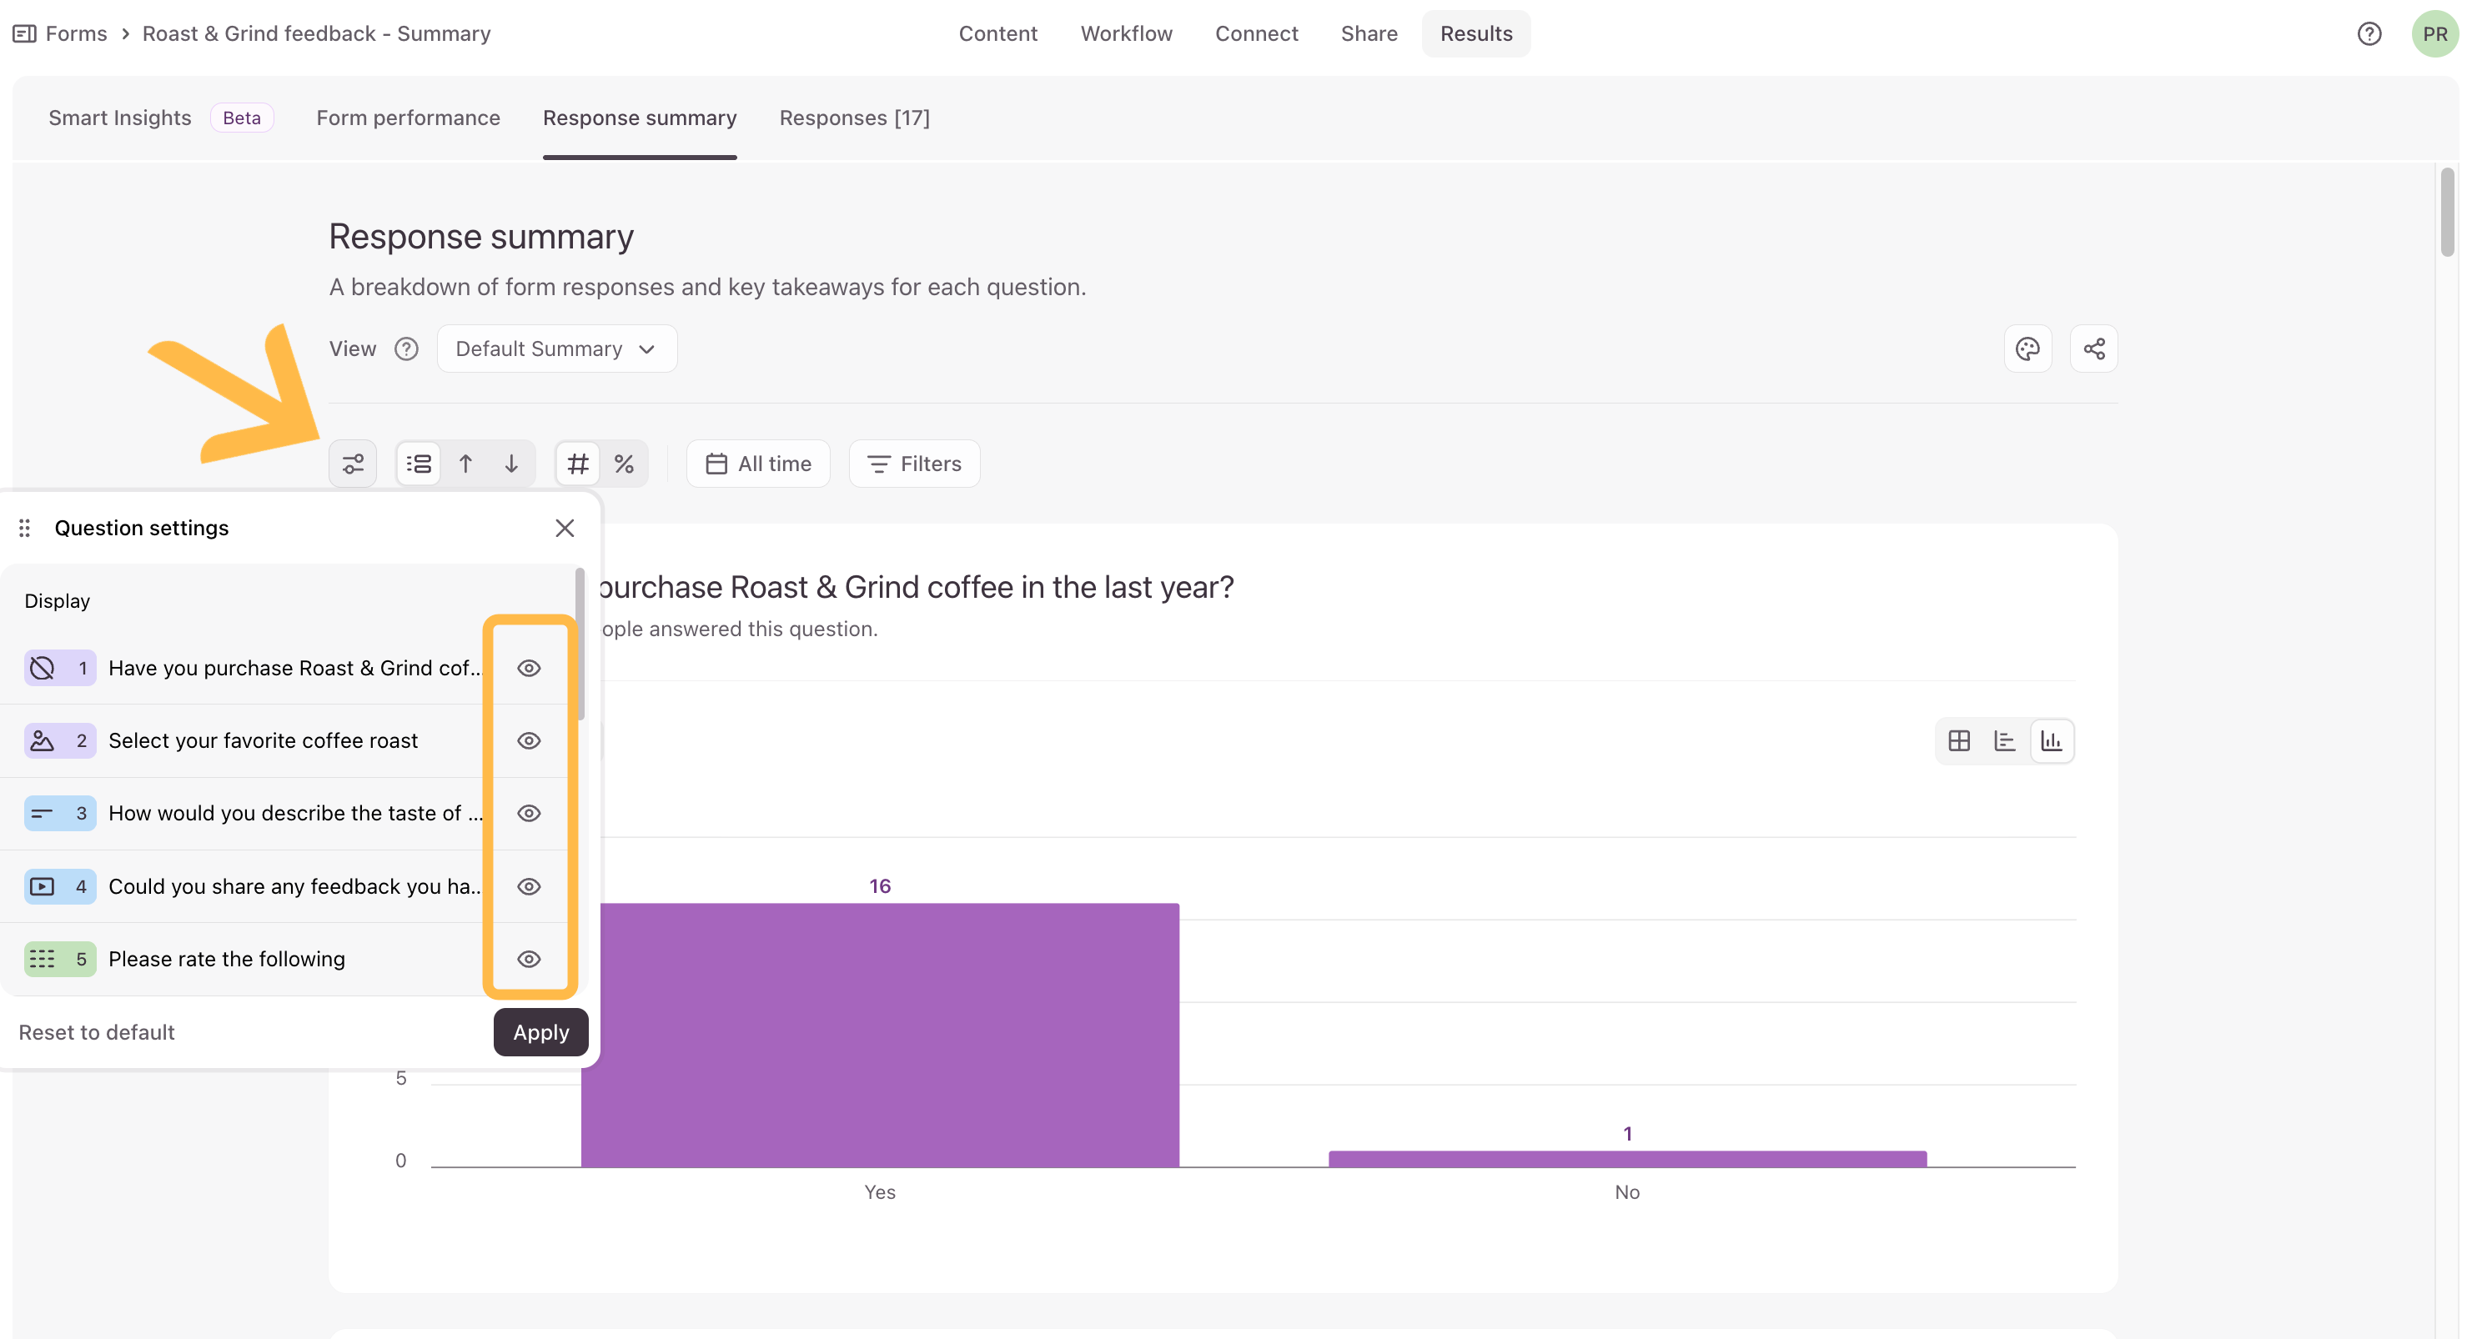Toggle visibility of question 1 purchase question

529,669
